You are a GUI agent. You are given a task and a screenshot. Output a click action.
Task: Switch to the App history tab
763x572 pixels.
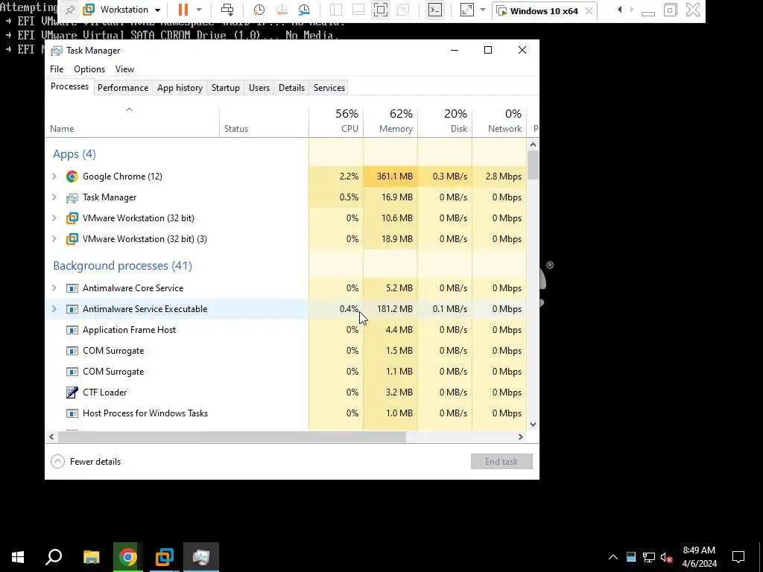pos(180,88)
